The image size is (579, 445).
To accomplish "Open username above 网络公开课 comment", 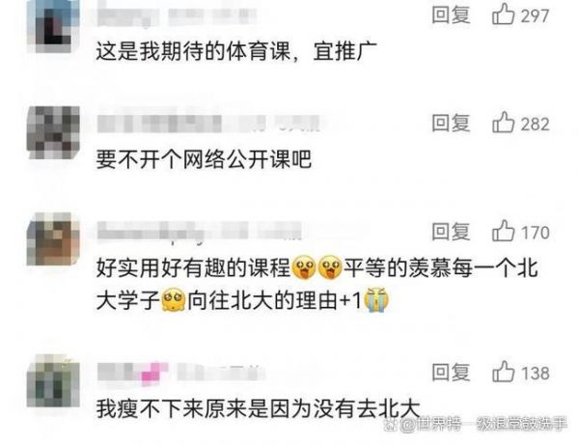I will [208, 124].
